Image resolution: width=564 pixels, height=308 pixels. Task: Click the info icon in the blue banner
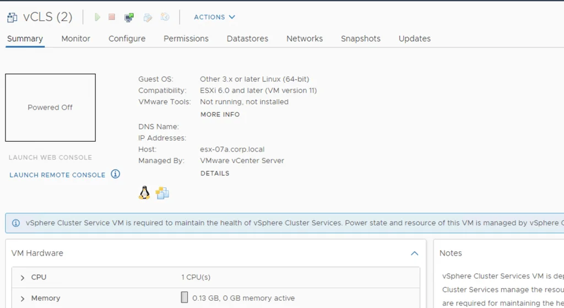point(16,223)
